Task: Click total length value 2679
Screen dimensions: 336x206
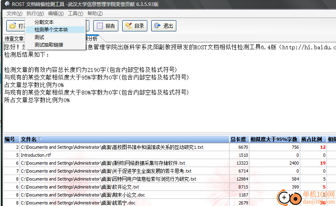Action: [243, 203]
